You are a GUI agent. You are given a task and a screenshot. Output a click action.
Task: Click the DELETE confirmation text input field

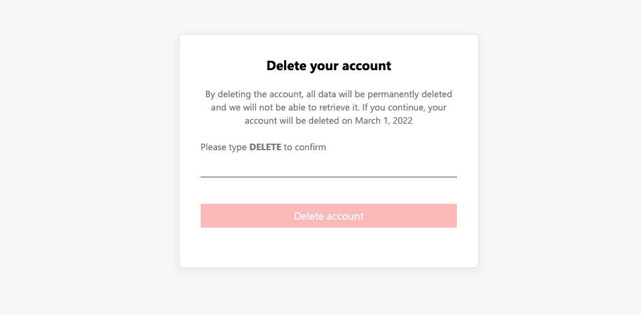(x=328, y=167)
